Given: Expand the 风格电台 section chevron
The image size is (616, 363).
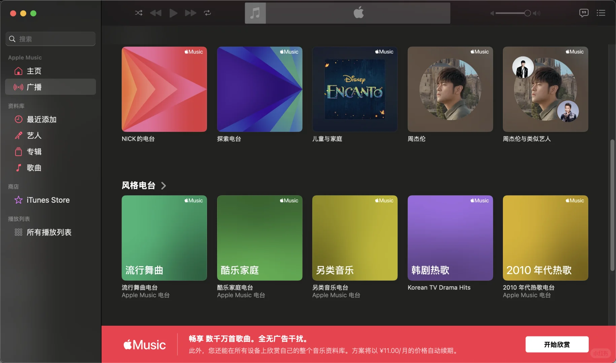Looking at the screenshot, I should 164,186.
